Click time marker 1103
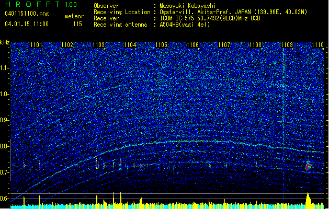The width and height of the screenshot is (329, 209). 98,45
